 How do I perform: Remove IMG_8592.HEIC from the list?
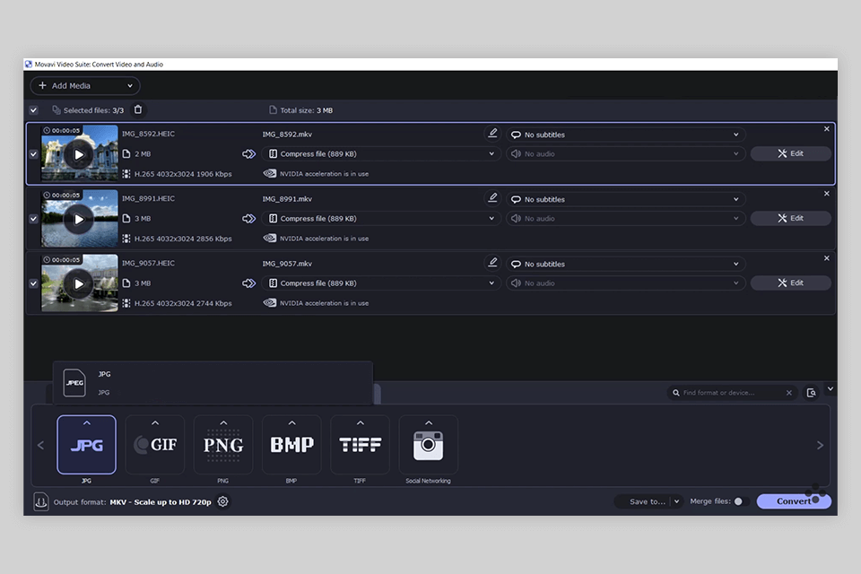(826, 129)
